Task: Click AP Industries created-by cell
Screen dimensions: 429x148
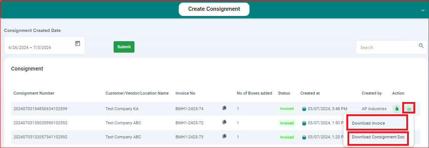Action: (374, 109)
